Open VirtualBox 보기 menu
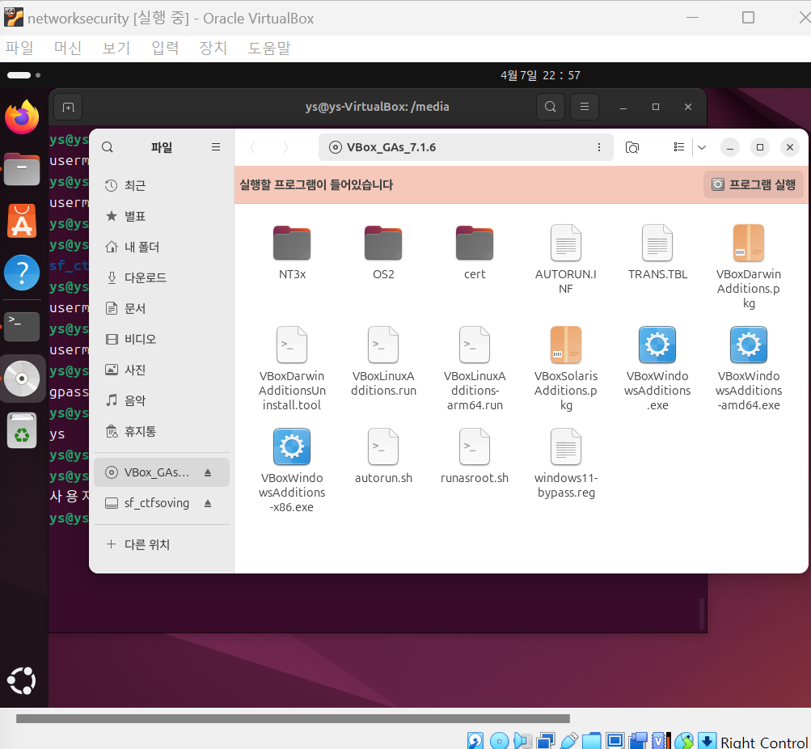The height and width of the screenshot is (749, 811). tap(116, 48)
